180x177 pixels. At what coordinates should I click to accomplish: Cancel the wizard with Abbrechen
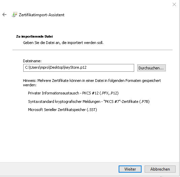click(x=160, y=169)
